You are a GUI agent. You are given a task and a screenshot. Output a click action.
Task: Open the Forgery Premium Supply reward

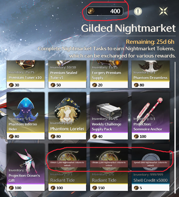tap(109, 74)
